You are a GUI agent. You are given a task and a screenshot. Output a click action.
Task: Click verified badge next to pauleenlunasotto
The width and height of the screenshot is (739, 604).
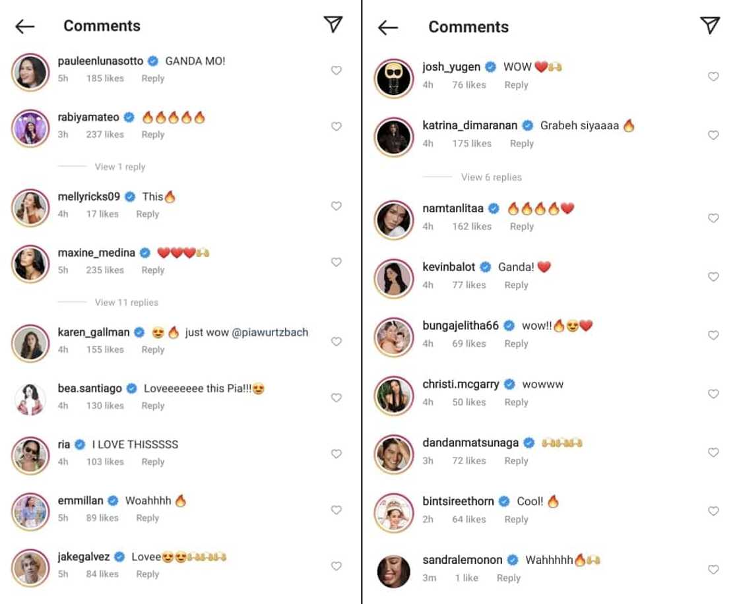pos(153,61)
